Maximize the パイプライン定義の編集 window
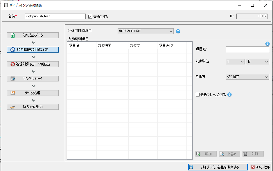 click(252, 5)
